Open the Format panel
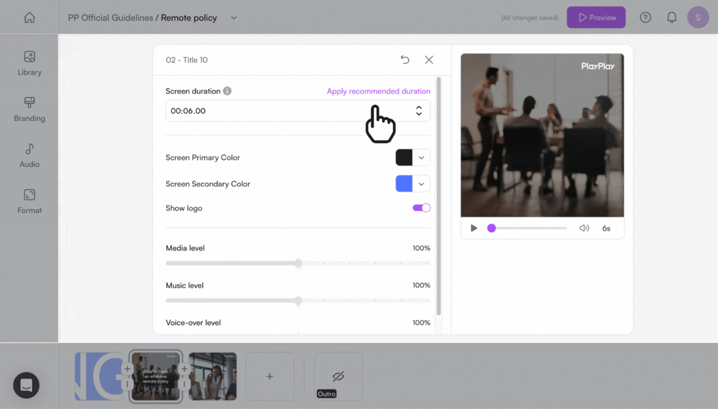 coord(29,202)
